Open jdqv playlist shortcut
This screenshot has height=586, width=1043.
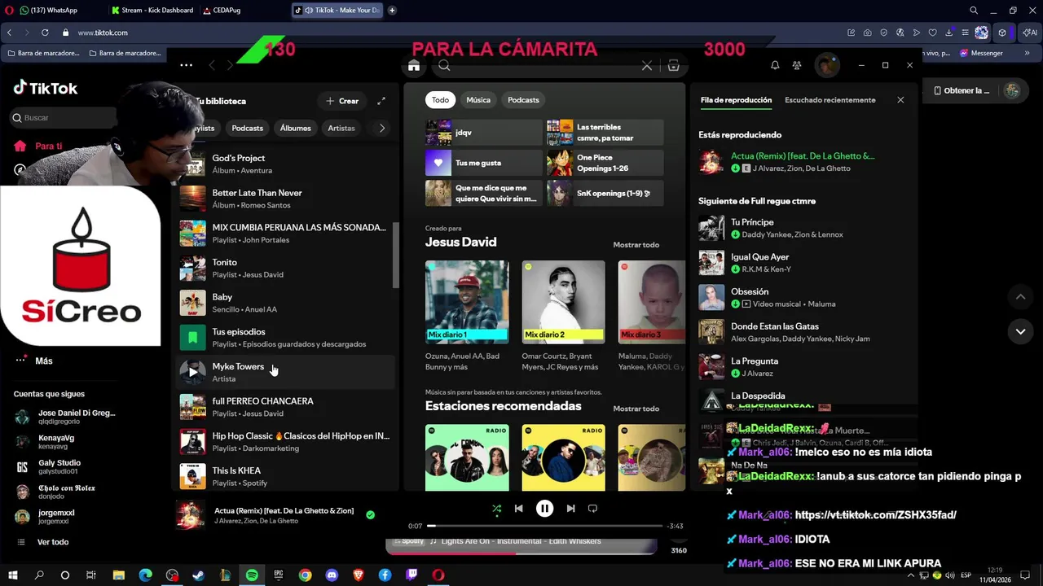[x=483, y=133]
